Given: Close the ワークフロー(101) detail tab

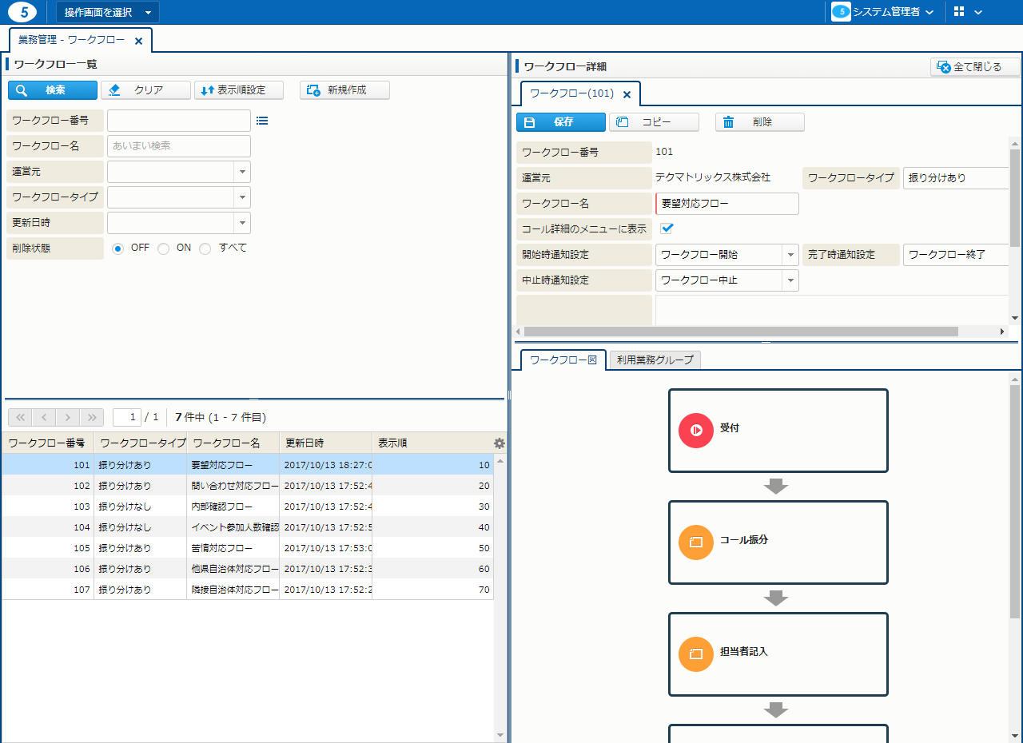Looking at the screenshot, I should tap(627, 94).
